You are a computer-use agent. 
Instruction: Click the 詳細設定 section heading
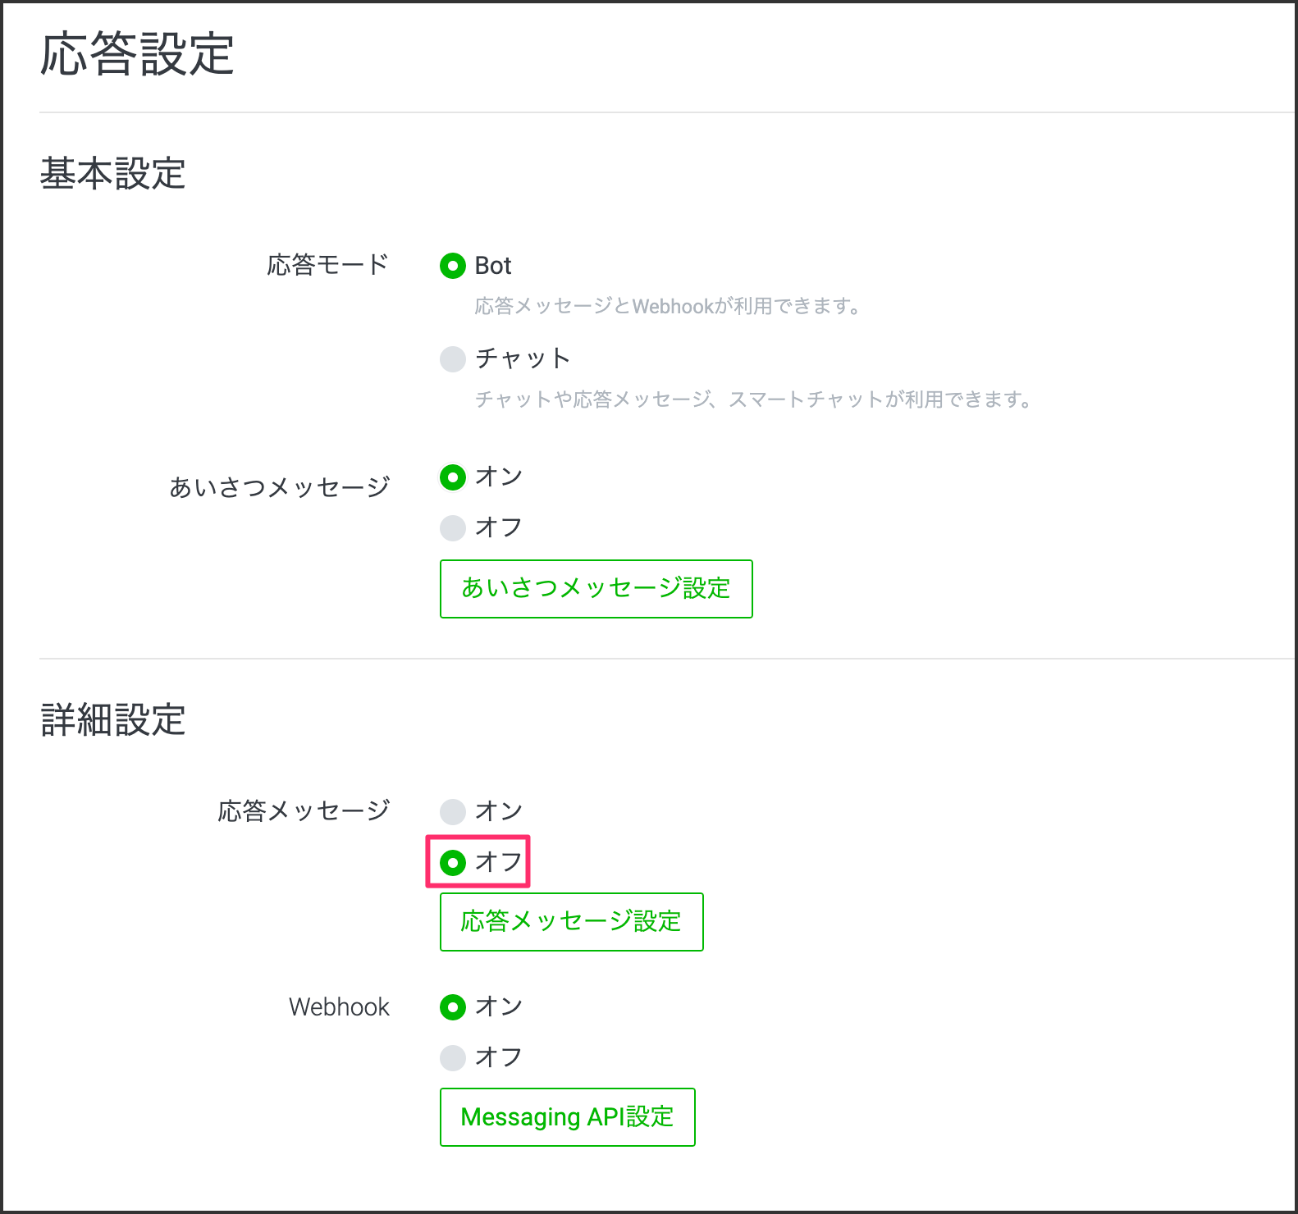click(x=113, y=720)
